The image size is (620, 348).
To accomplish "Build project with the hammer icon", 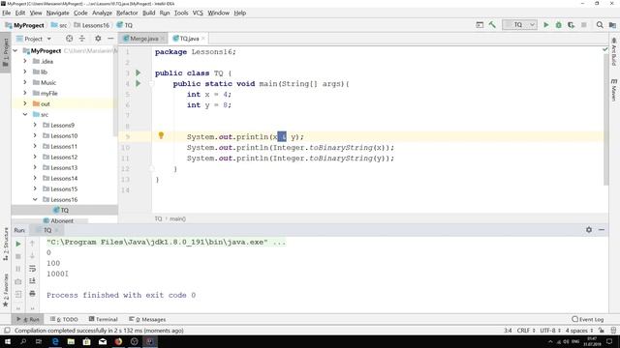I will click(492, 25).
